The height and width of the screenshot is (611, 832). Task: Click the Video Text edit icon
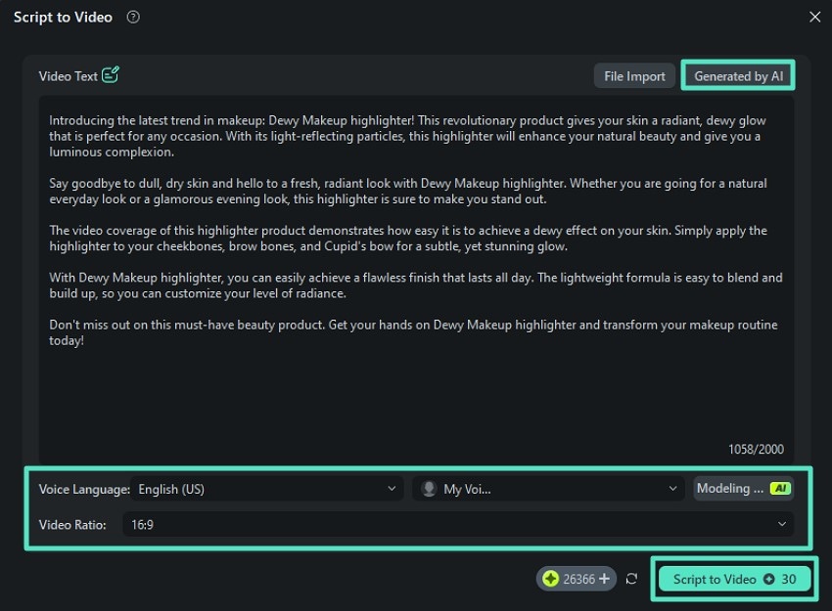[x=111, y=74]
